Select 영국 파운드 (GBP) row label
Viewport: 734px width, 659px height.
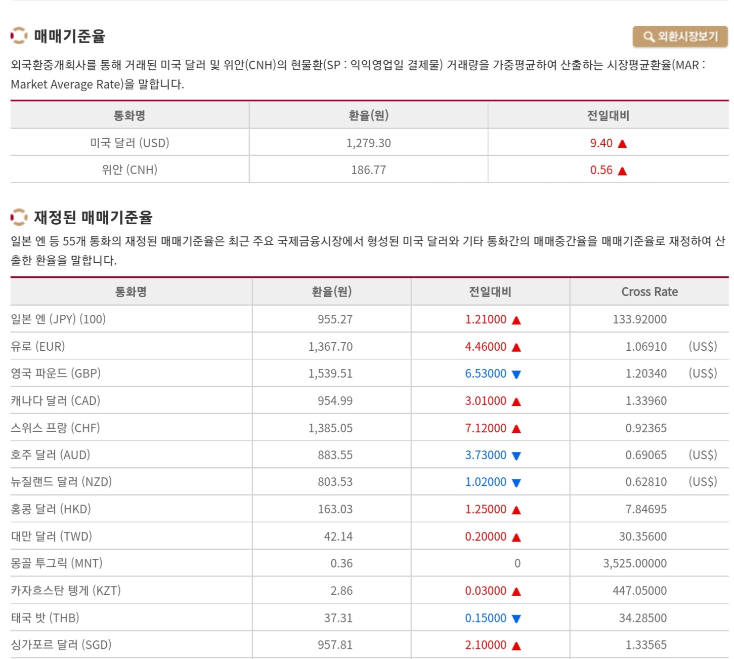coord(56,374)
